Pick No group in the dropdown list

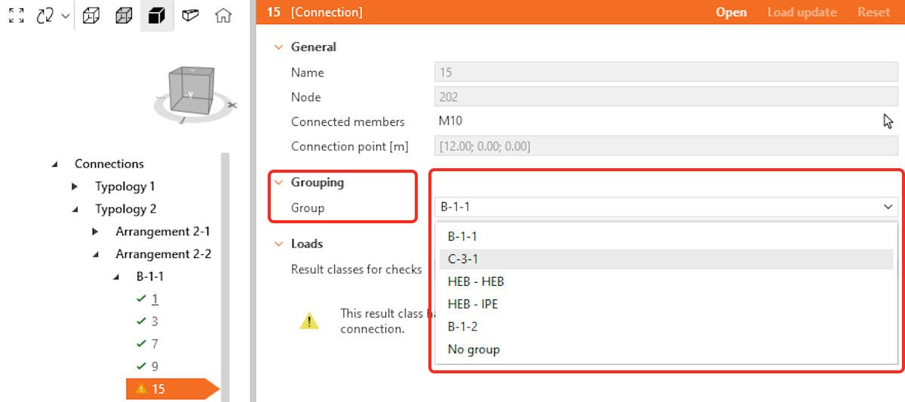[x=474, y=349]
